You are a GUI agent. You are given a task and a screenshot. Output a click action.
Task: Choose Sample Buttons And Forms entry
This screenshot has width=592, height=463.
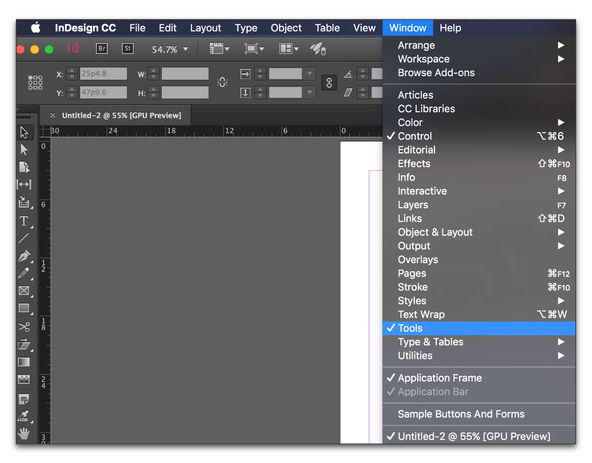[479, 414]
